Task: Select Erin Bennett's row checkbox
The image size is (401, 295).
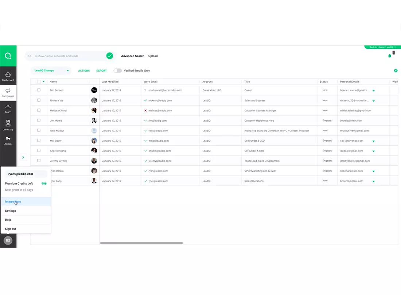Action: pyautogui.click(x=39, y=90)
